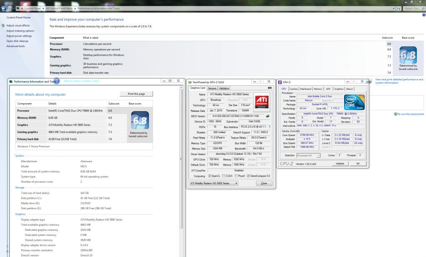Open the Processor #1 selection dropdown in CPU-Z
Viewport: 426px width, 257px height.
308,156
